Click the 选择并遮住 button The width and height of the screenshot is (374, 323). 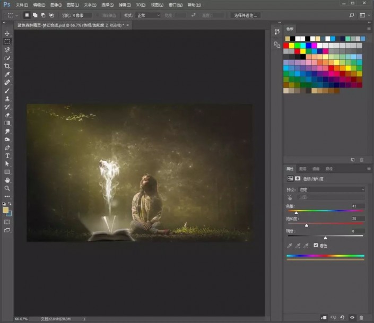[x=246, y=15]
